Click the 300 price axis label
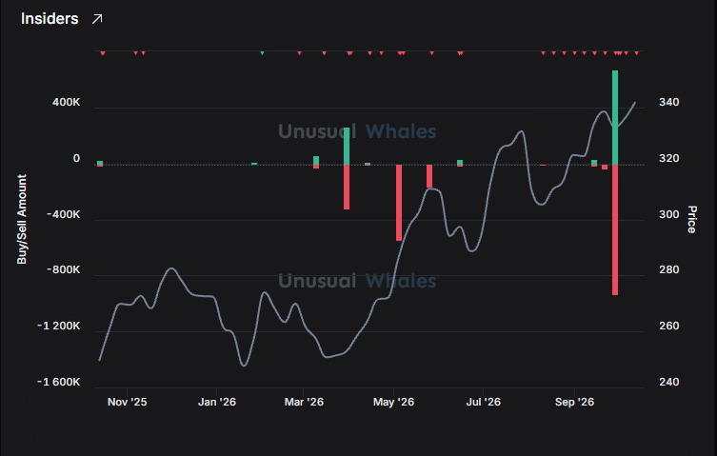The image size is (717, 456). click(669, 214)
